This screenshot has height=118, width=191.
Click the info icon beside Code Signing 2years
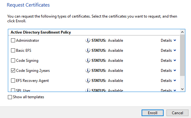[x=88, y=71]
